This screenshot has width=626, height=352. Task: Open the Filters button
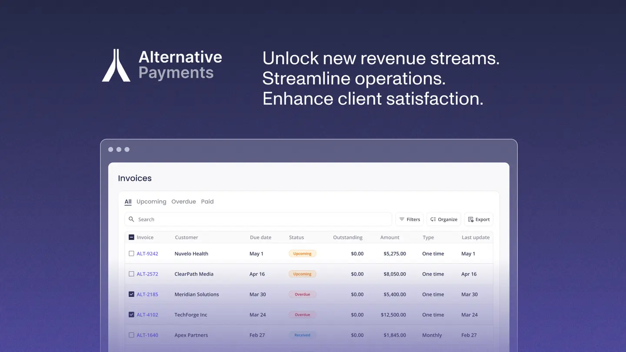409,219
